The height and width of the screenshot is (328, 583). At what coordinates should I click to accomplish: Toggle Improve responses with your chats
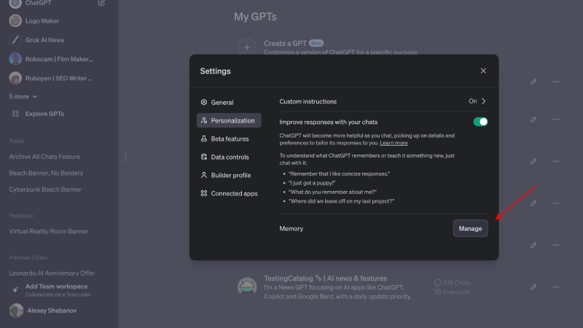tap(480, 122)
